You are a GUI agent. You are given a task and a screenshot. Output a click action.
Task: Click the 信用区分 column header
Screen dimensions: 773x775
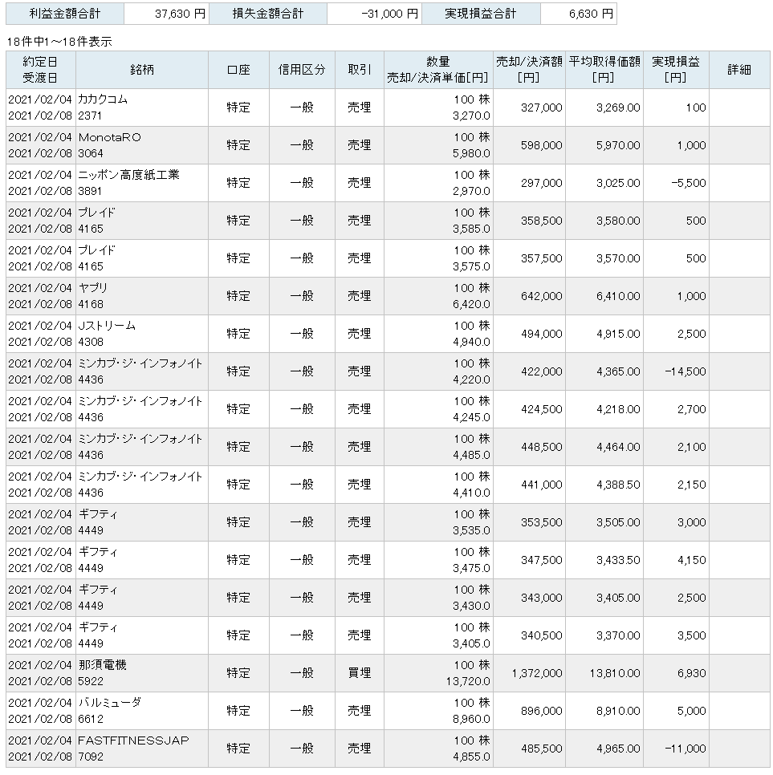302,70
